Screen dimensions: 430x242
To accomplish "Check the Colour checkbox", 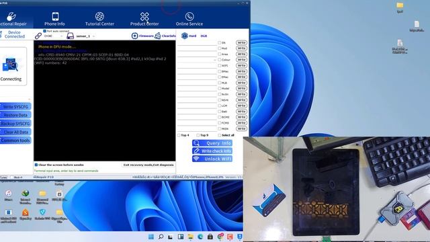I will 220,60.
